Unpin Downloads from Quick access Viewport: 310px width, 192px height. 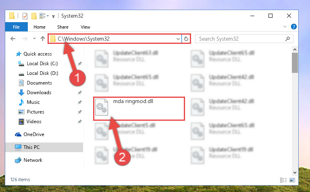tap(80, 93)
